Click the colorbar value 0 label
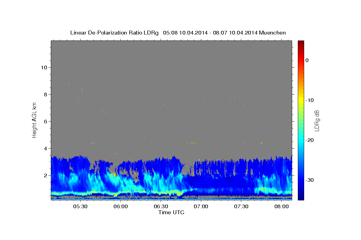 [x=307, y=60]
